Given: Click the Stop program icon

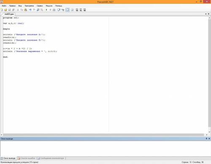Looking at the screenshot, I should tap(50, 10).
